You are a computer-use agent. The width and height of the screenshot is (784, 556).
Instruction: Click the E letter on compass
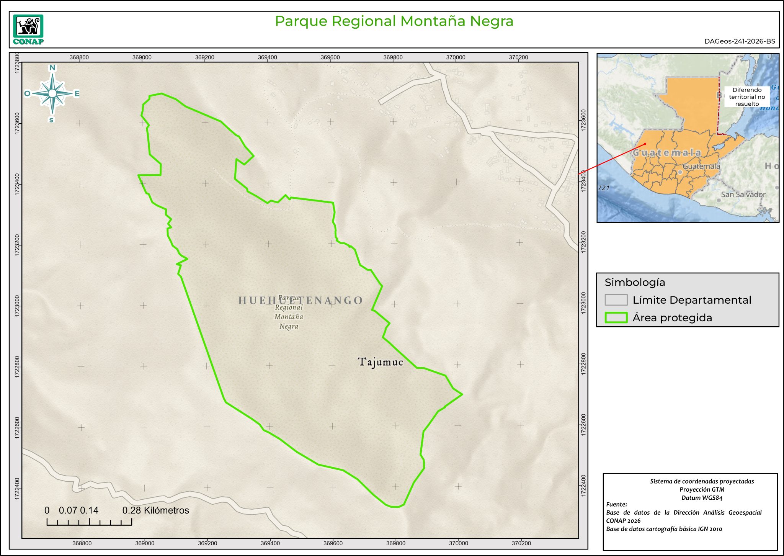77,93
